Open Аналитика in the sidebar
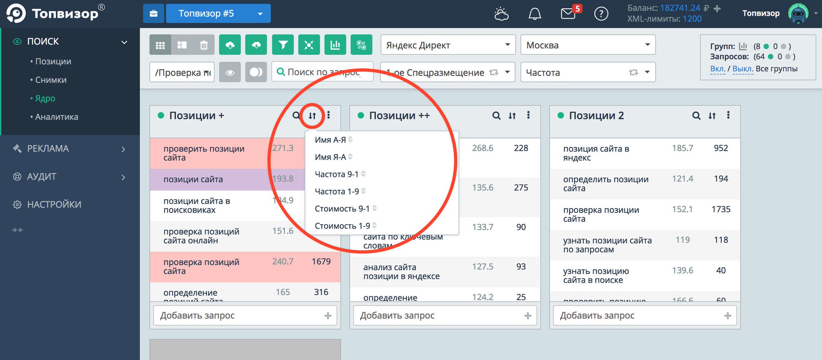 56,117
